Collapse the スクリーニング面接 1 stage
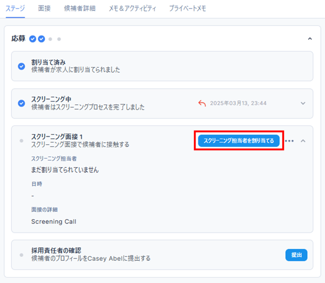The image size is (325, 283). point(303,141)
